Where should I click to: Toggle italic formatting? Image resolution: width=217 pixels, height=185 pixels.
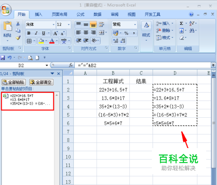point(36,33)
